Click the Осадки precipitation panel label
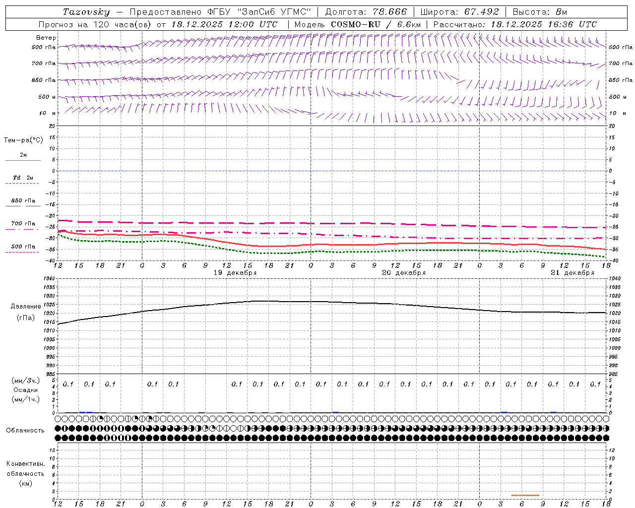 click(26, 390)
